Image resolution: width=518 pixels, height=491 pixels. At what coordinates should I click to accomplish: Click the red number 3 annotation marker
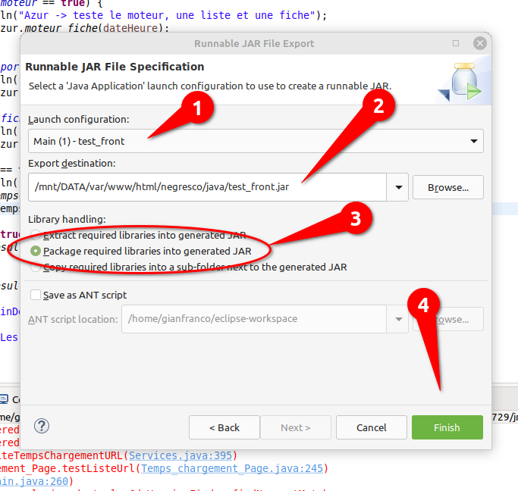coord(354,218)
